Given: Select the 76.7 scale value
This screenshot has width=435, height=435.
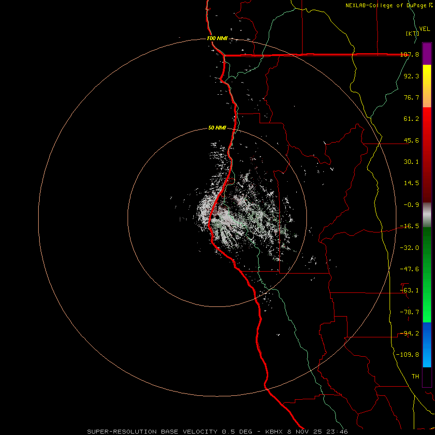Looking at the screenshot, I should click(x=411, y=97).
